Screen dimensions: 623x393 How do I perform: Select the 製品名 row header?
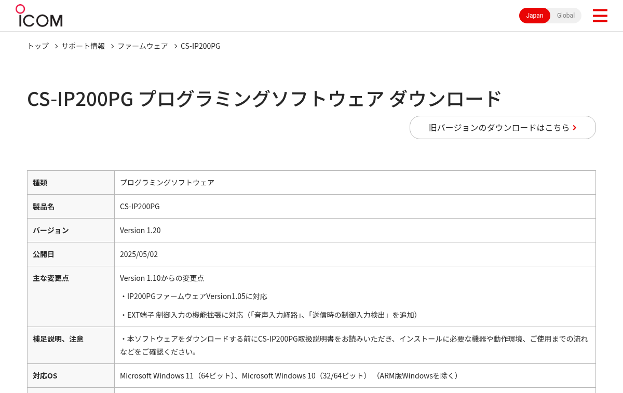coord(71,207)
